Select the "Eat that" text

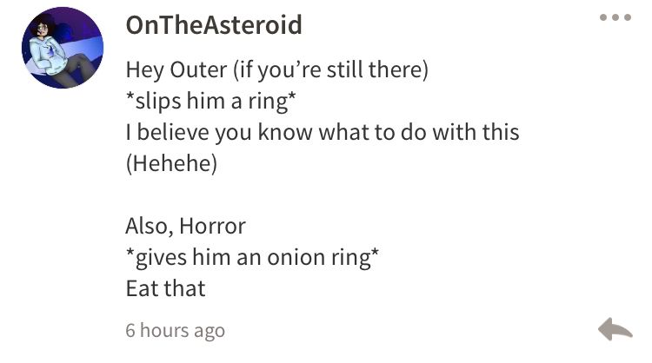coord(165,288)
